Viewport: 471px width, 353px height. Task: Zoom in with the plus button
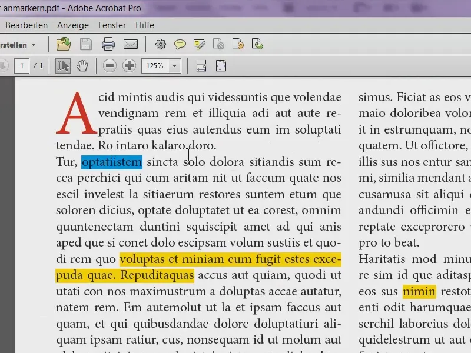point(129,66)
